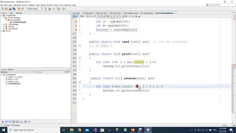
Task: Click the Save All toolbar icon
Action: click(14, 9)
